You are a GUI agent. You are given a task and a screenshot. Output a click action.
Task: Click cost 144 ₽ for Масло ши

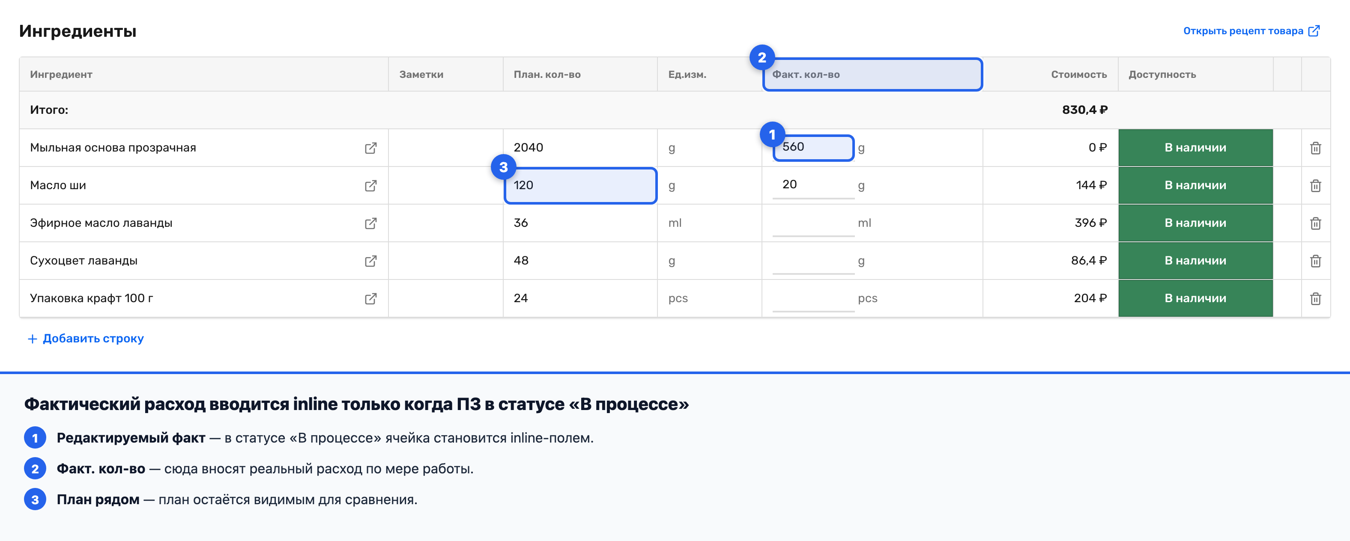click(1091, 185)
